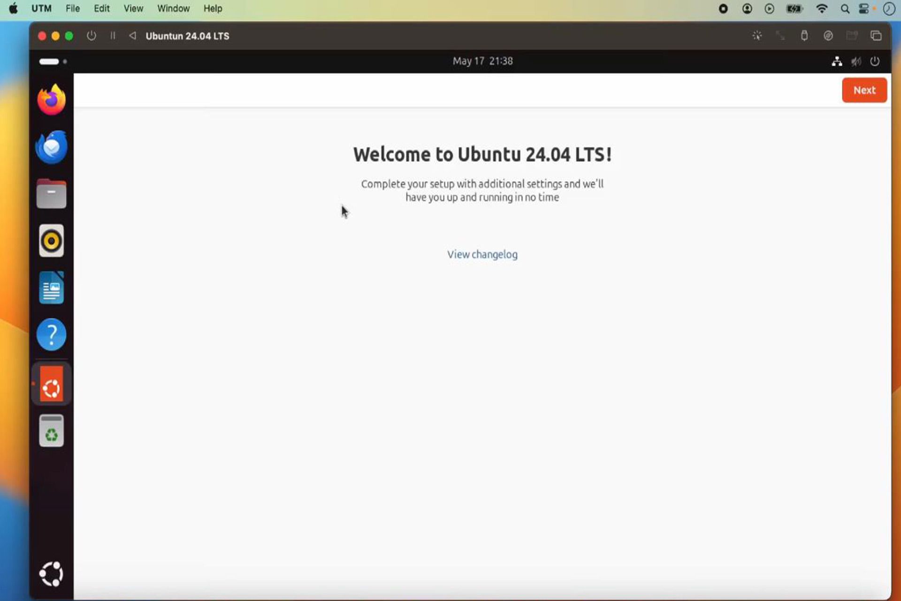This screenshot has height=601, width=901.
Task: Open Firefox from the Ubuntu dock
Action: coord(52,100)
